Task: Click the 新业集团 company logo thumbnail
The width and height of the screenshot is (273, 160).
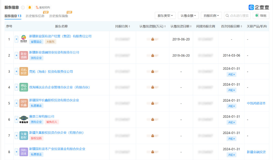Action: tap(24, 39)
